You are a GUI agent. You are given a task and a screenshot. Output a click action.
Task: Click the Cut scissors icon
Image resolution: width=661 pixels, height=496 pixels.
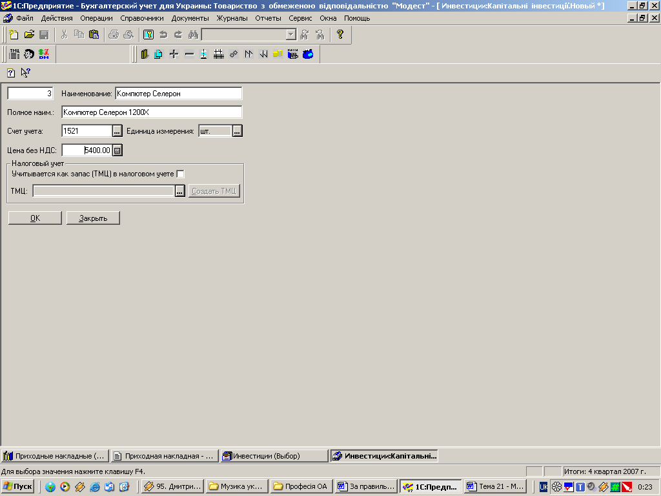coord(64,35)
